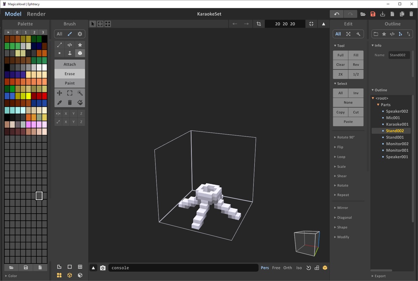Select the Line brush mode icon
418x281 pixels.
point(60,45)
